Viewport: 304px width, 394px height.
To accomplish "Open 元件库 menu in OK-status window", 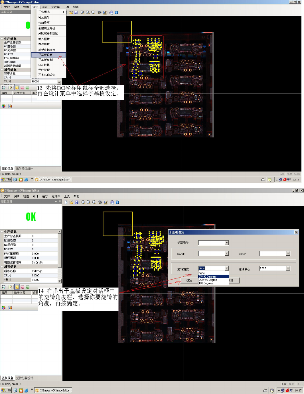I will point(56,196).
